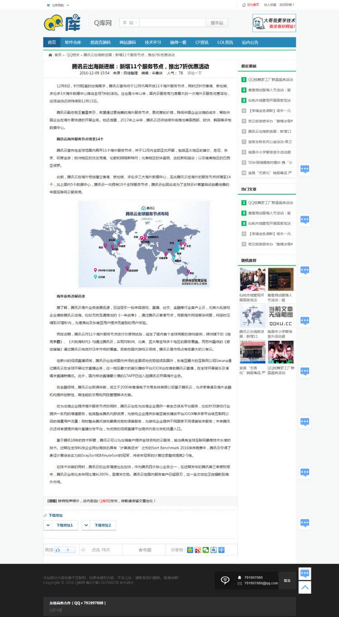Click the 收藏 star favorite button
This screenshot has width=339, height=617.
tap(145, 550)
